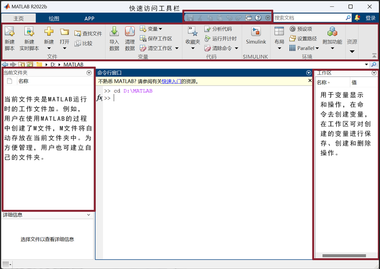The image size is (380, 269).
Task: Click 保存工作区 (Save Workspace)
Action: tap(156, 39)
